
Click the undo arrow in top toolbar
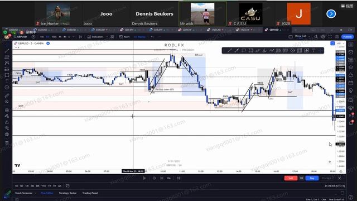point(152,37)
